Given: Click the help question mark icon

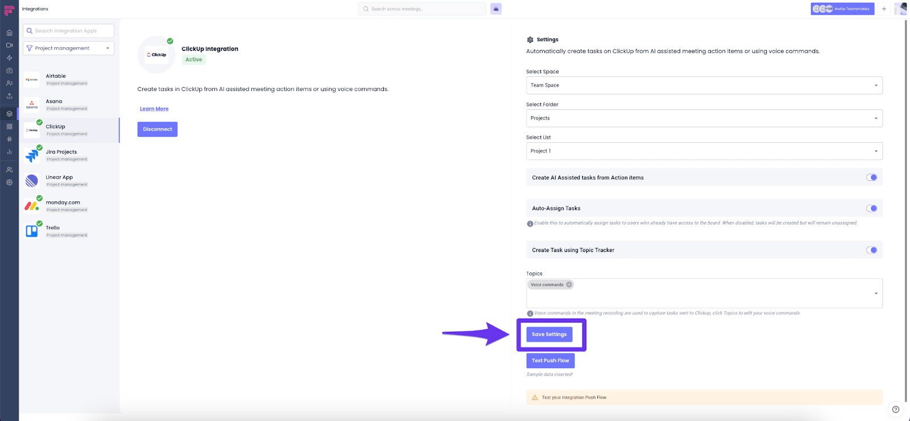Looking at the screenshot, I should [x=896, y=409].
